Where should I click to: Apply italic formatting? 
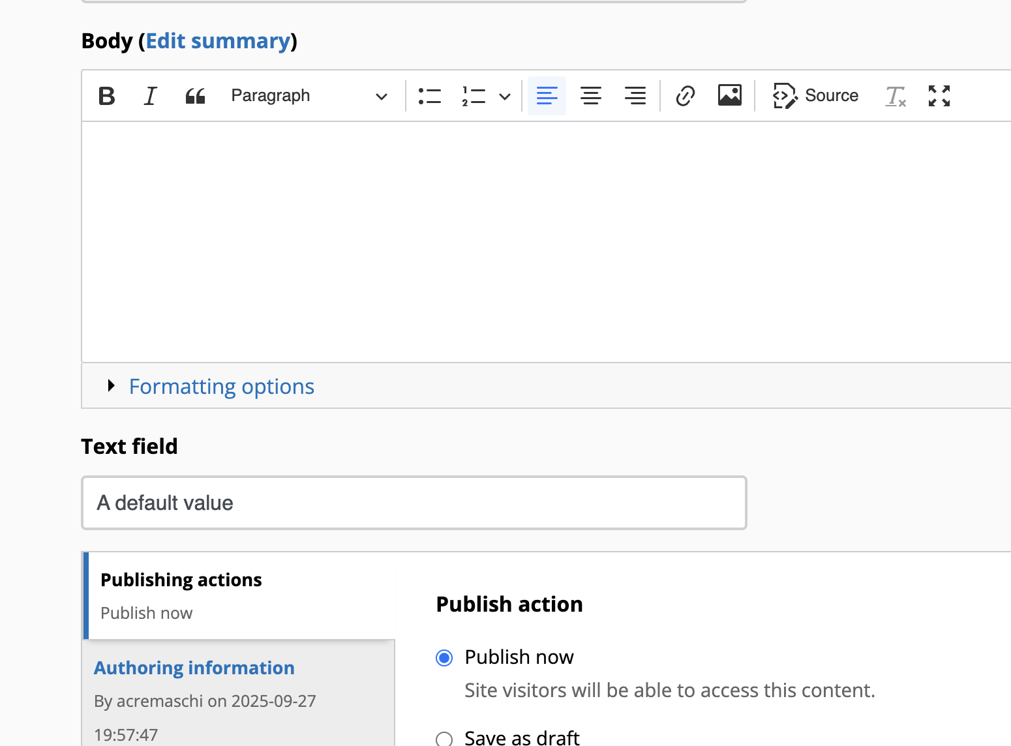[151, 96]
